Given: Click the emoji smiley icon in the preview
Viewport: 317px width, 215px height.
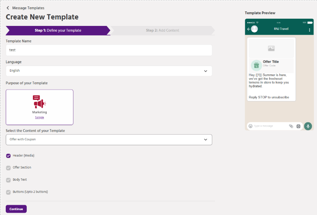Looking at the screenshot, I should 250,126.
